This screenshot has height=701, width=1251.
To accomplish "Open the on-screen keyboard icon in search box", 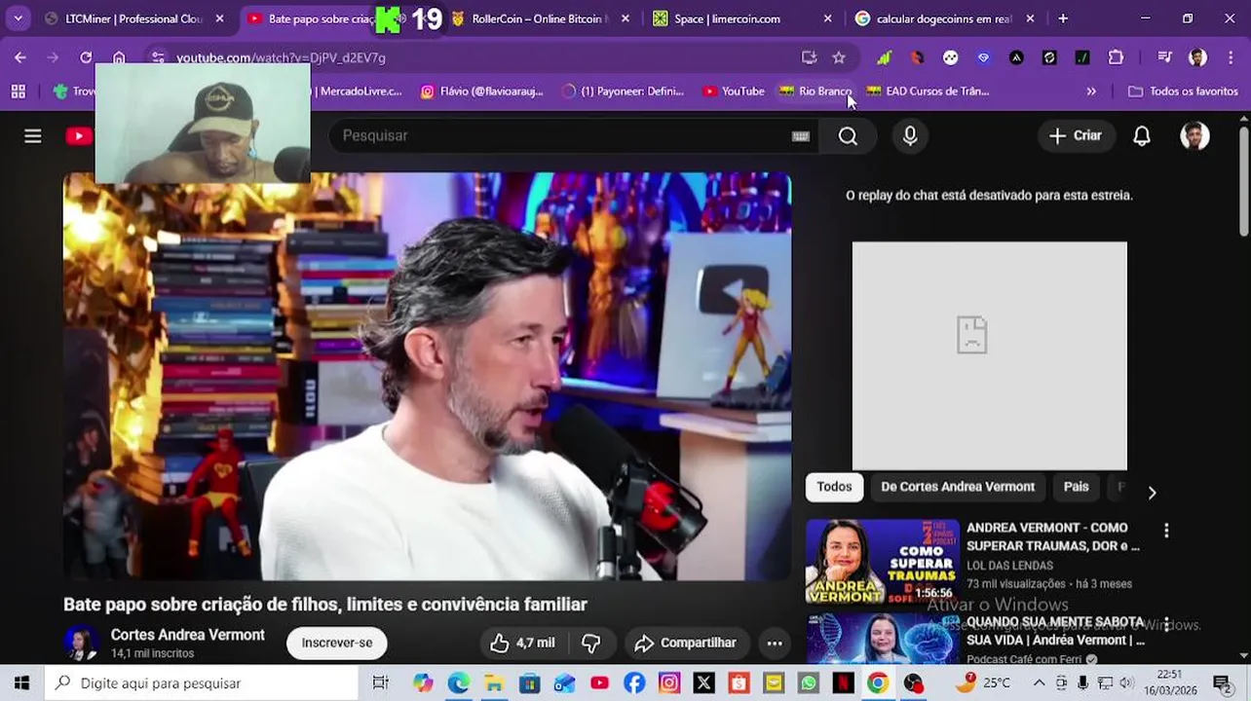I will [801, 136].
